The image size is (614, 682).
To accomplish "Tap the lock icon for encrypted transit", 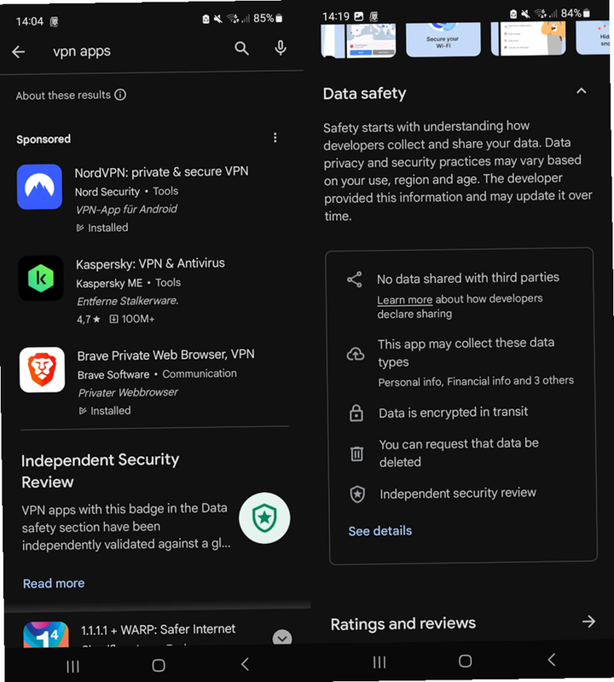I will click(x=356, y=413).
